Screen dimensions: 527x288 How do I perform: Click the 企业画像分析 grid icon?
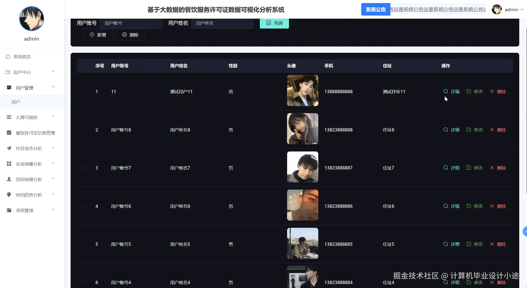tap(8, 164)
